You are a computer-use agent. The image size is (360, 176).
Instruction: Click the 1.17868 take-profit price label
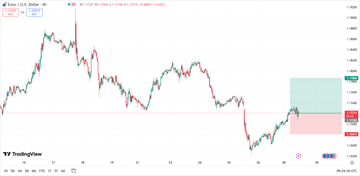coord(352,78)
